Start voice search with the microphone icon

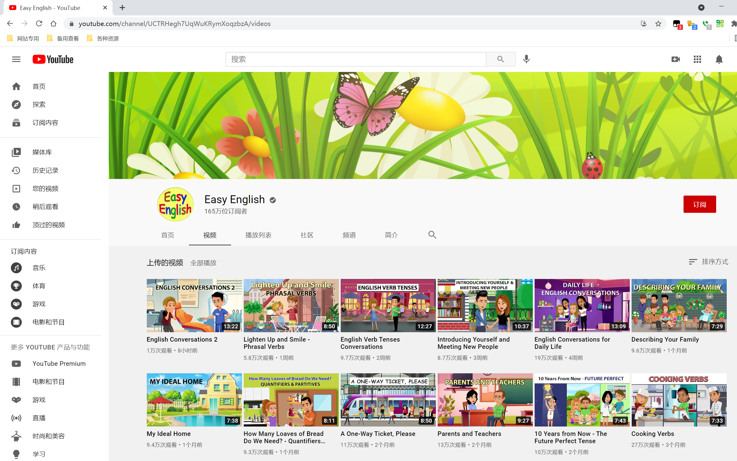(x=526, y=59)
